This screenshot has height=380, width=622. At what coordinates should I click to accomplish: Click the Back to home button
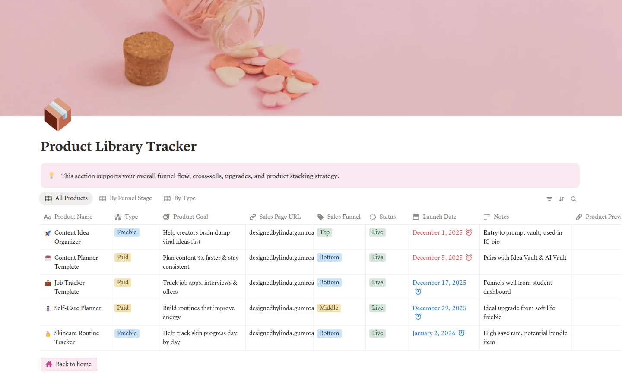69,364
